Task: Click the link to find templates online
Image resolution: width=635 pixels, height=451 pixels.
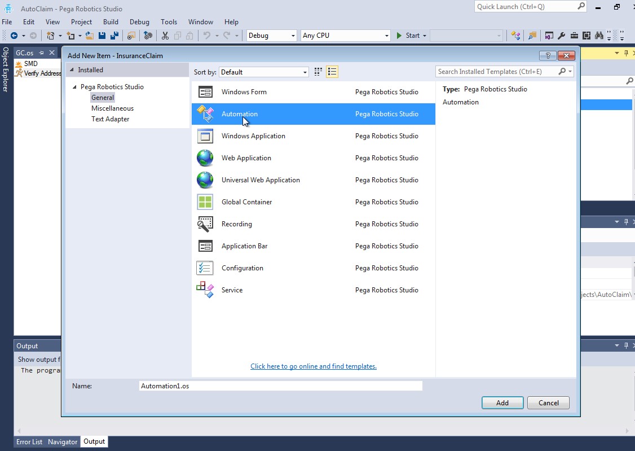Action: pyautogui.click(x=313, y=366)
